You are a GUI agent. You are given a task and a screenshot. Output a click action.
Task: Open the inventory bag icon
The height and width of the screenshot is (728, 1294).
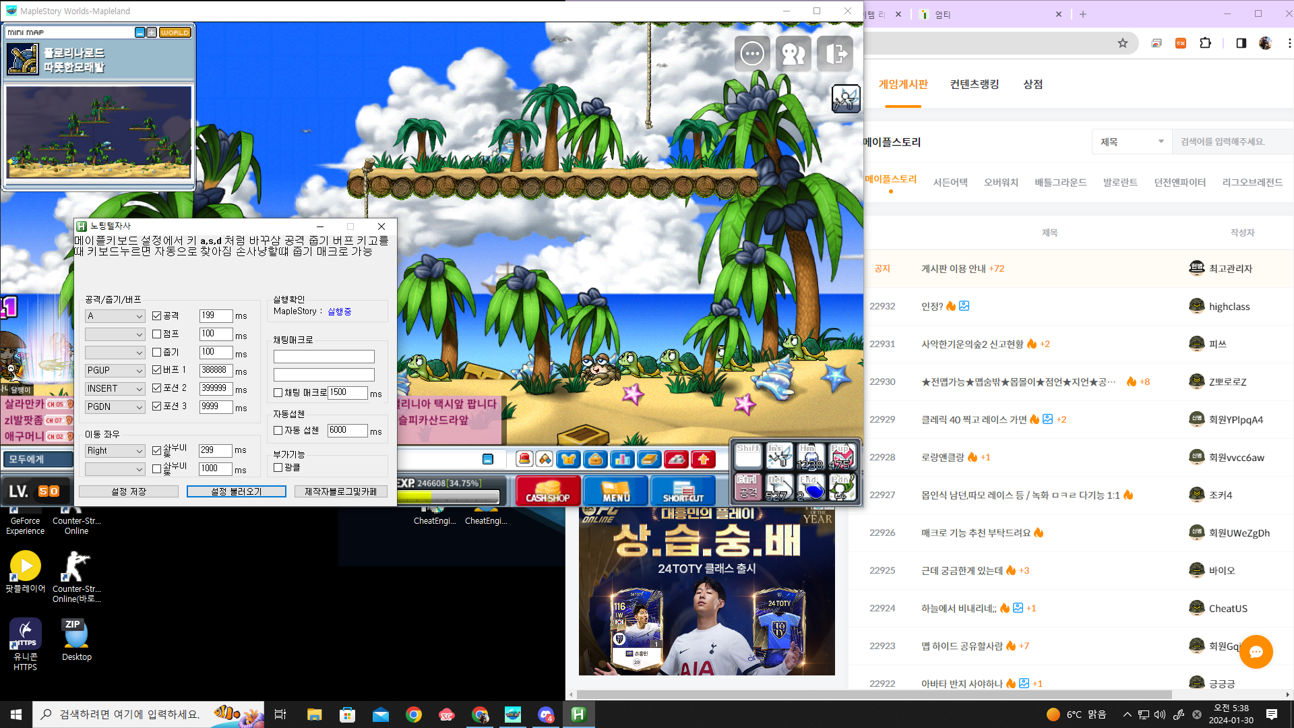(595, 460)
